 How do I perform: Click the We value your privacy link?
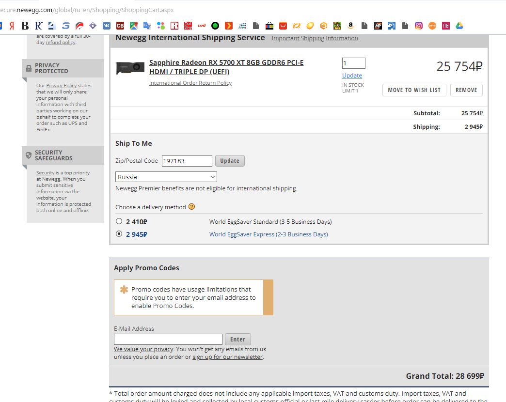(143, 349)
